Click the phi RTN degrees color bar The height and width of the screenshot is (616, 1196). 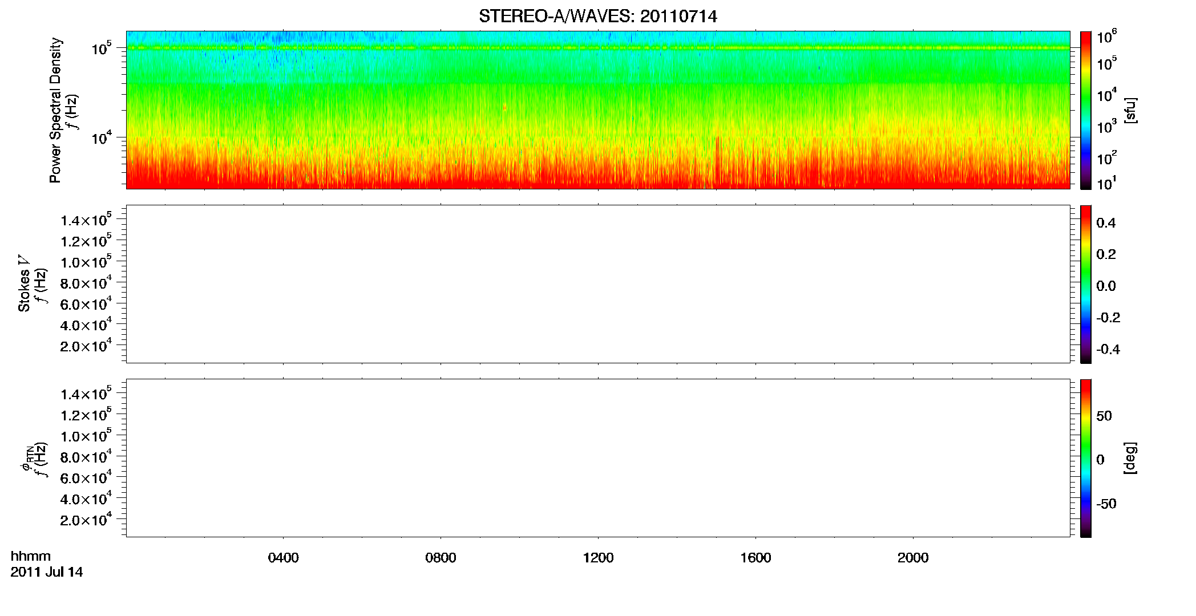(1085, 458)
